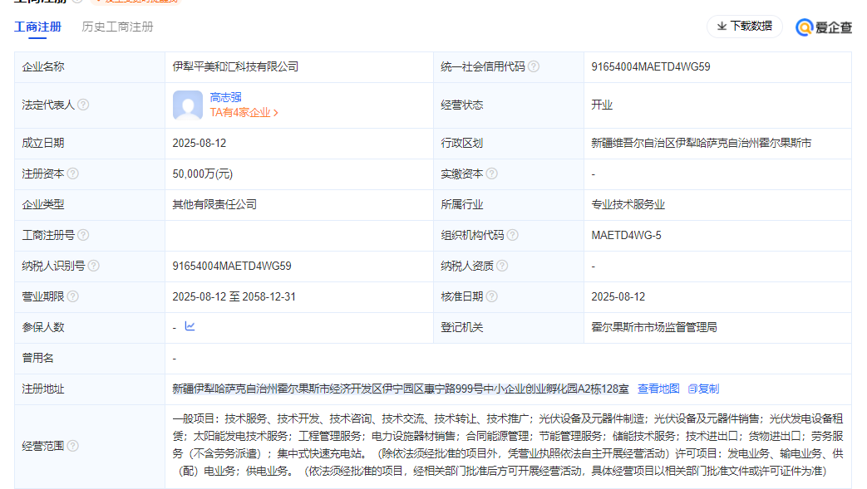This screenshot has width=867, height=489.
Task: Click the 爱企查 logo
Action: [823, 27]
